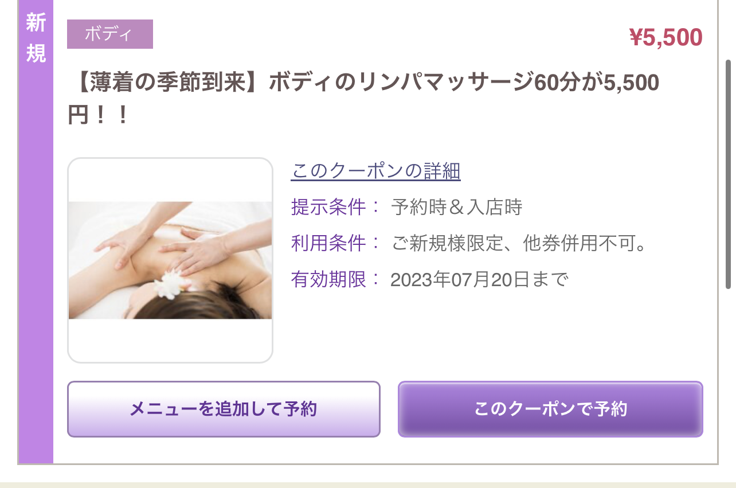Click the 提示条件 label
The image size is (736, 488).
point(328,207)
